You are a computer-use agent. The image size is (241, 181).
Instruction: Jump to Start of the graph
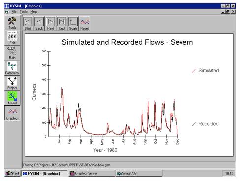[28, 24]
